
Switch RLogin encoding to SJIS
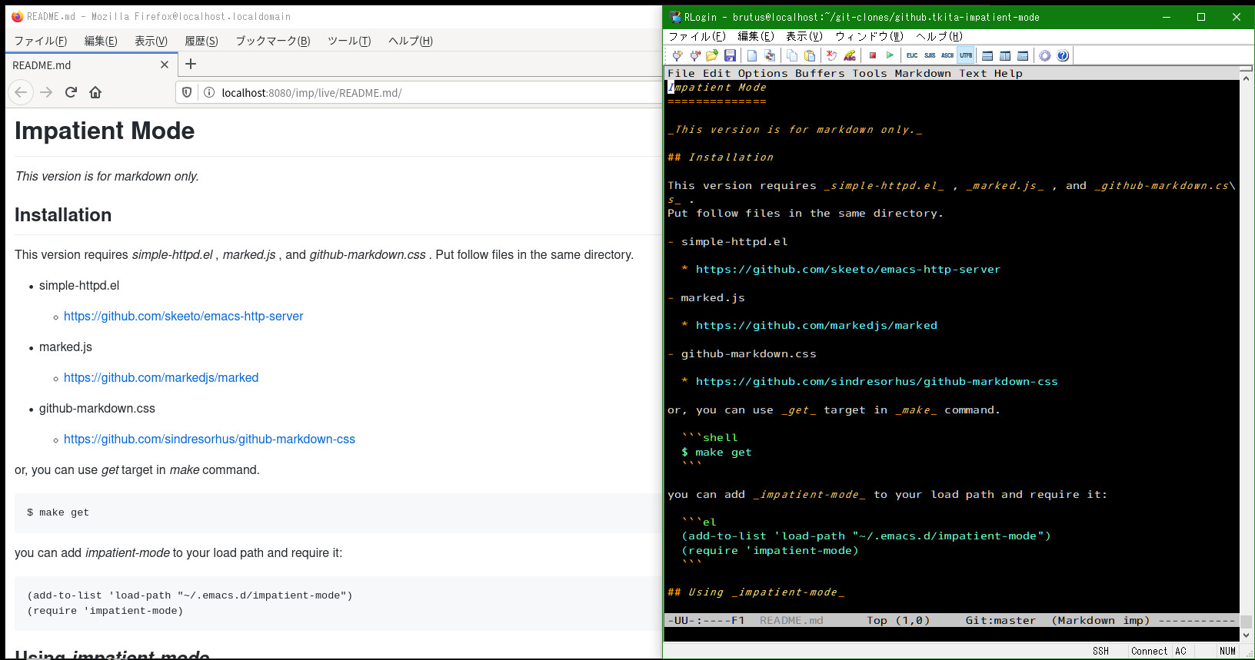[x=930, y=55]
